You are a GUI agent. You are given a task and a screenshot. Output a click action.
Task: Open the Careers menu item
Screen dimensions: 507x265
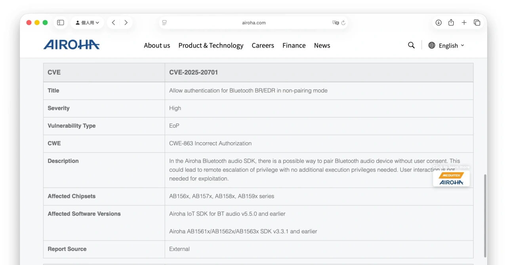[x=263, y=45]
